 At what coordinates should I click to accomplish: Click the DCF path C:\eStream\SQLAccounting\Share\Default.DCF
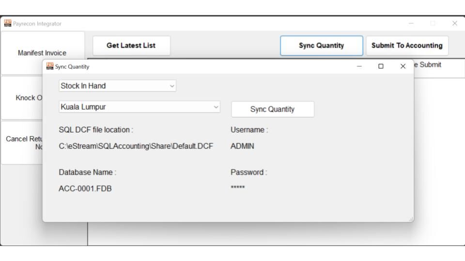[x=136, y=146]
